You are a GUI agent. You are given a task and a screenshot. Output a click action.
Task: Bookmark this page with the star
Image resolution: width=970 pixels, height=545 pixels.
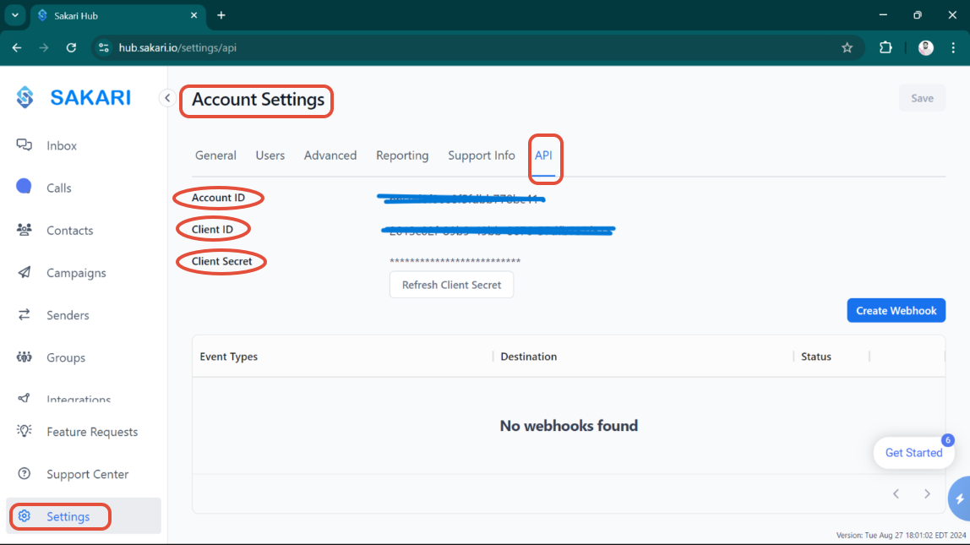pyautogui.click(x=847, y=48)
